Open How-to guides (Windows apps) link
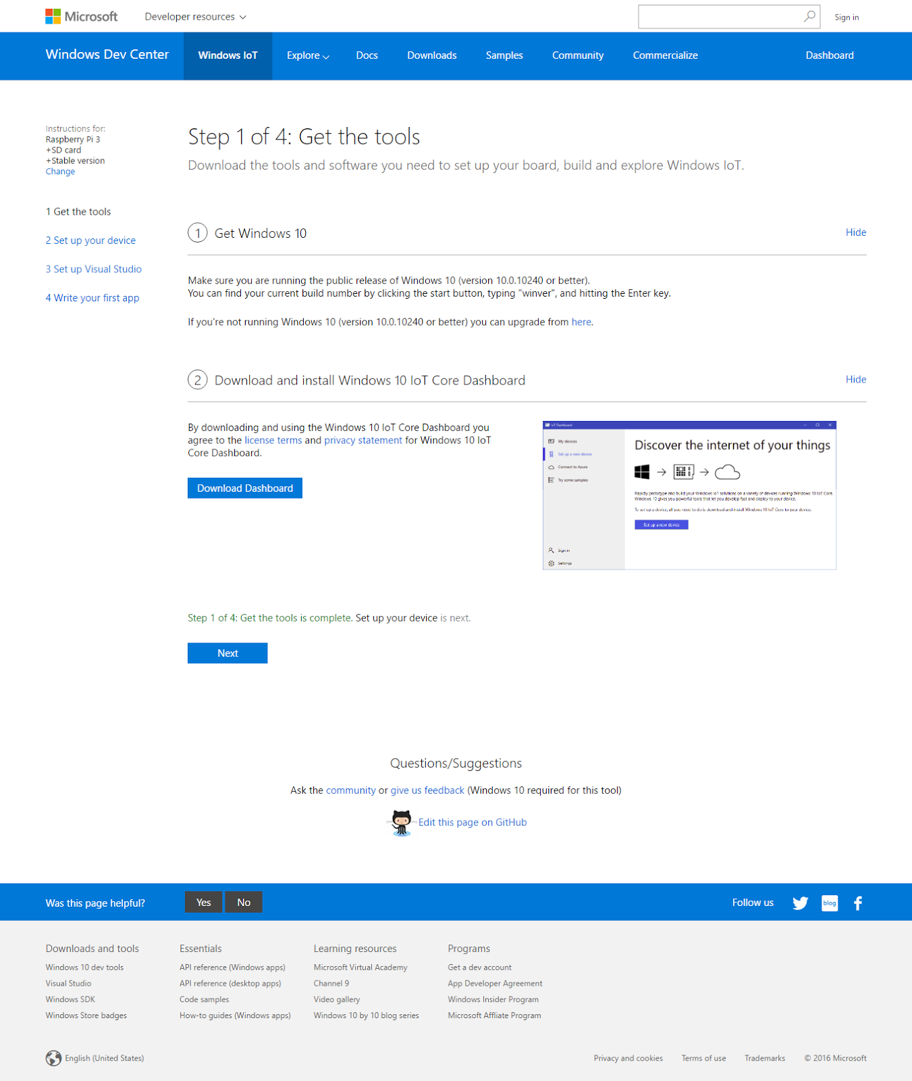Screen dimensions: 912x1081 pyautogui.click(x=235, y=1015)
